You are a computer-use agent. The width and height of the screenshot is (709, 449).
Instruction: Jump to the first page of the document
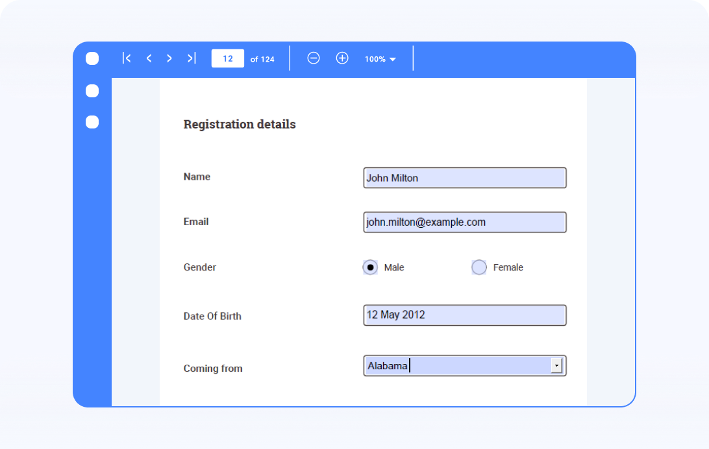(127, 58)
